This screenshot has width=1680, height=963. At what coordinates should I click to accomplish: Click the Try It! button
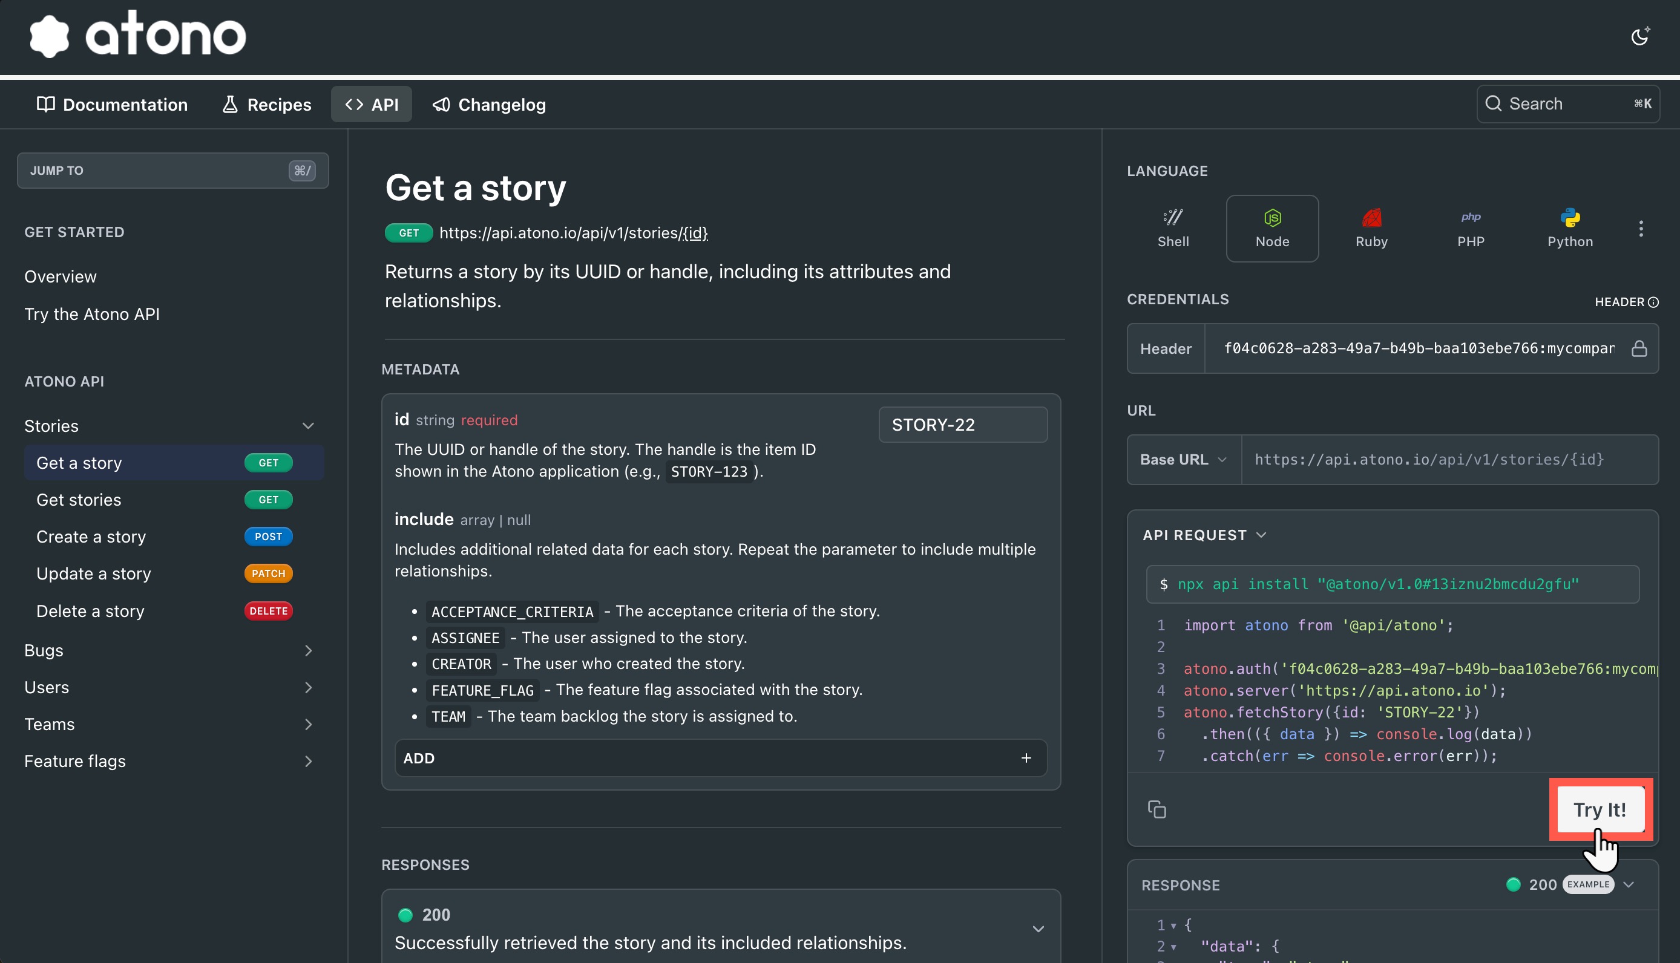(x=1600, y=809)
